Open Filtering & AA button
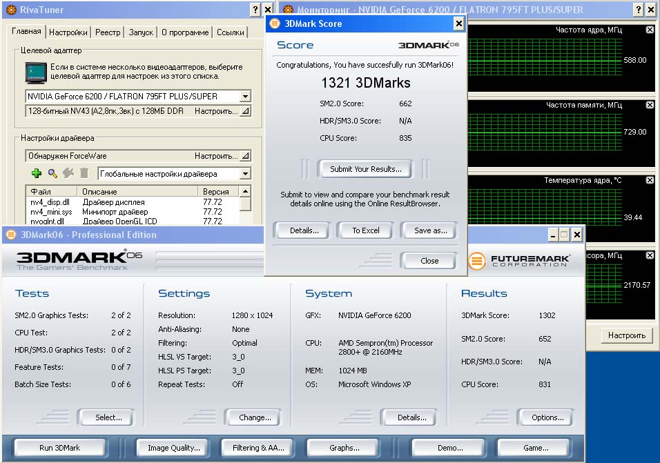 (x=258, y=448)
